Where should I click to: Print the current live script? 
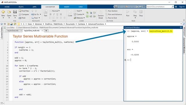click(x=22, y=18)
